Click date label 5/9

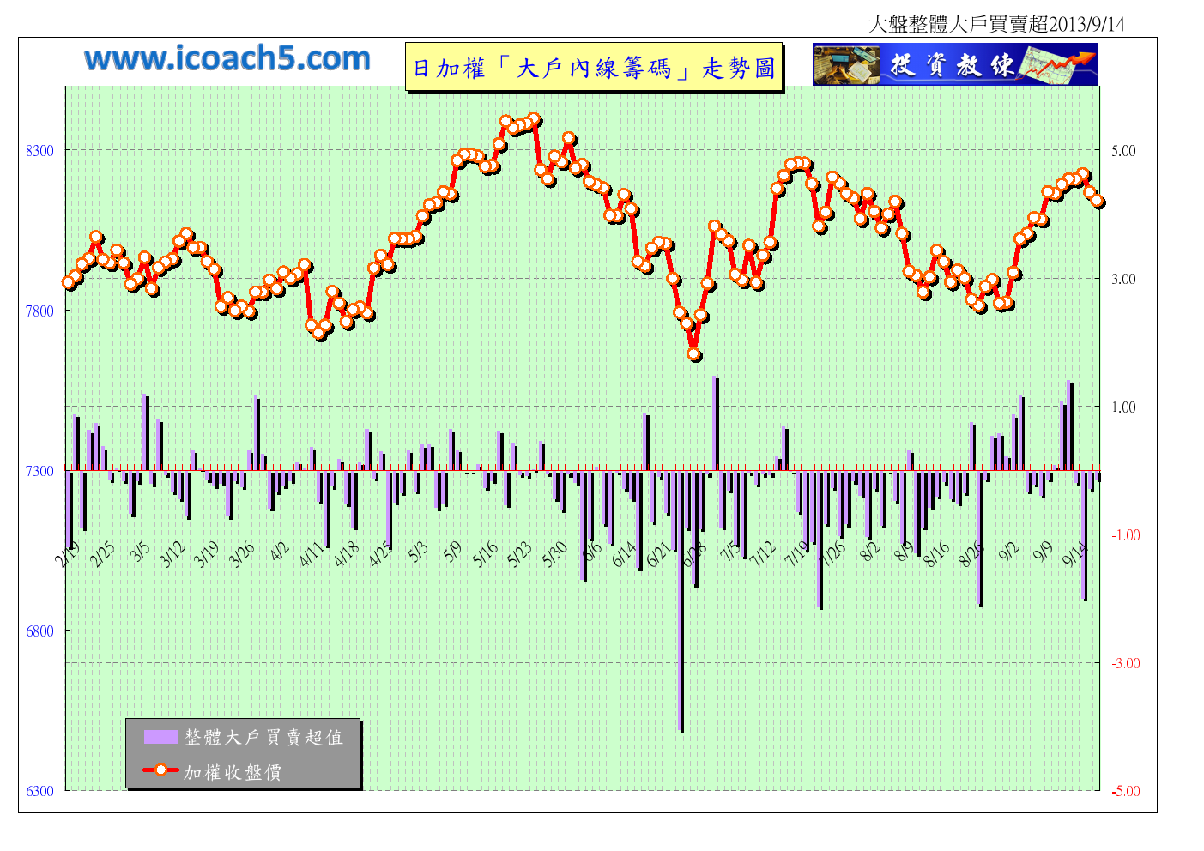coord(452,552)
